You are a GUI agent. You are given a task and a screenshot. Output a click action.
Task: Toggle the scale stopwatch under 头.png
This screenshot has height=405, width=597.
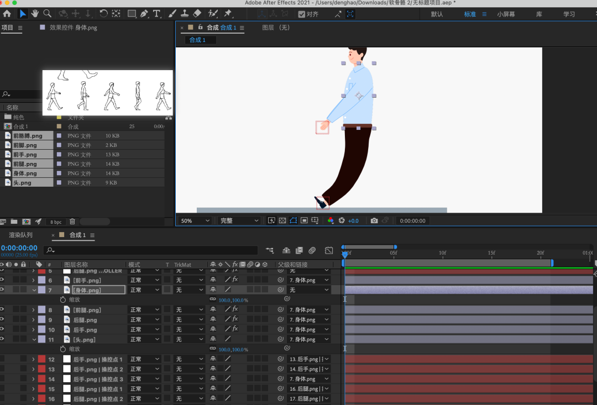pos(63,349)
